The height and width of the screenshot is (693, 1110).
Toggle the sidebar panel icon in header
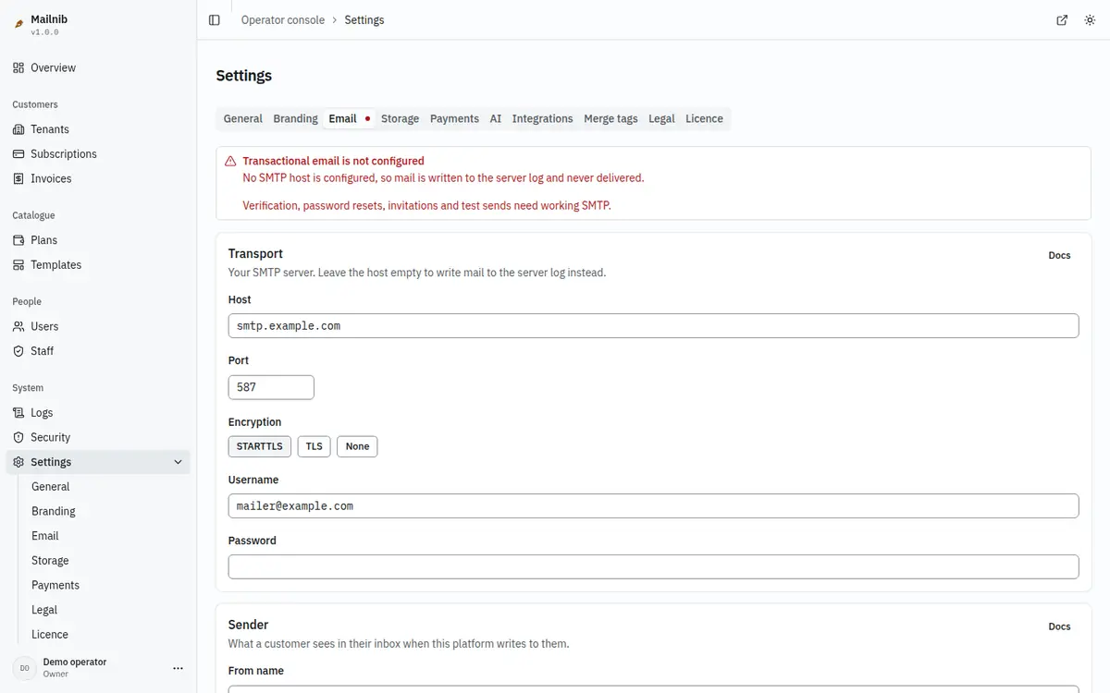[x=215, y=20]
